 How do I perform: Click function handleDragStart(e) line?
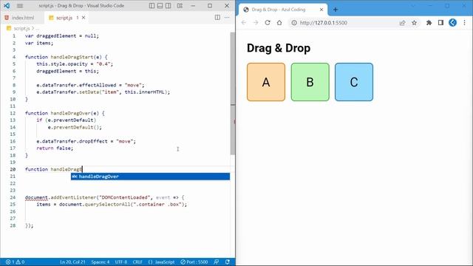pyautogui.click(x=66, y=57)
